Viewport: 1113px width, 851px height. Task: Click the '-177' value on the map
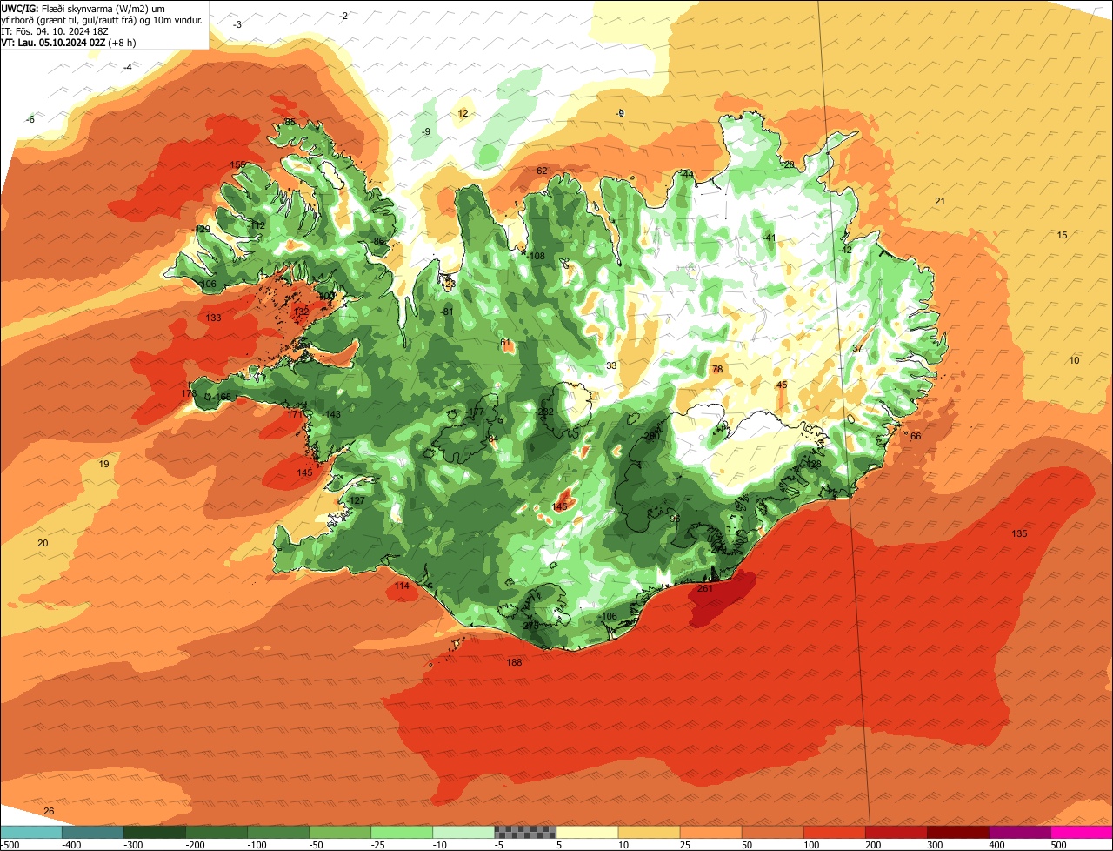click(475, 412)
